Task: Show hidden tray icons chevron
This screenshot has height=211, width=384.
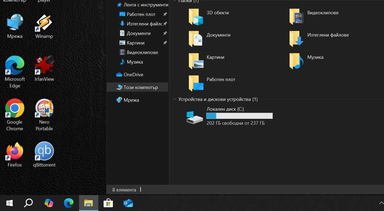Action: tap(381, 203)
